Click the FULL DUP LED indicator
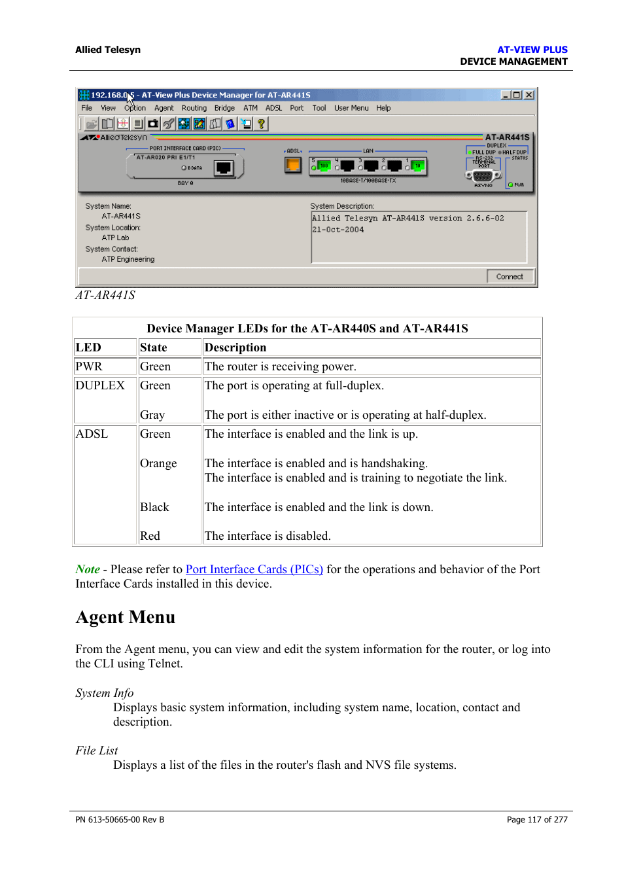 coord(470,152)
